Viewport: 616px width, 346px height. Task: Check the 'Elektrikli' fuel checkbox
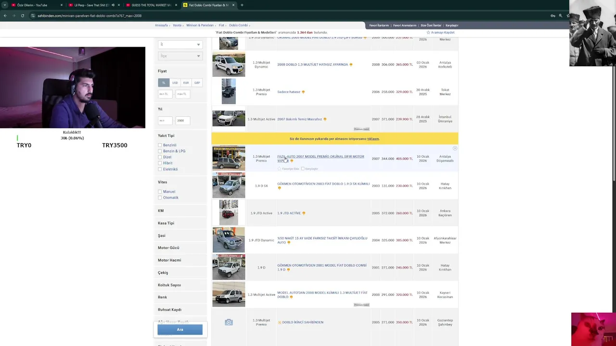160,169
